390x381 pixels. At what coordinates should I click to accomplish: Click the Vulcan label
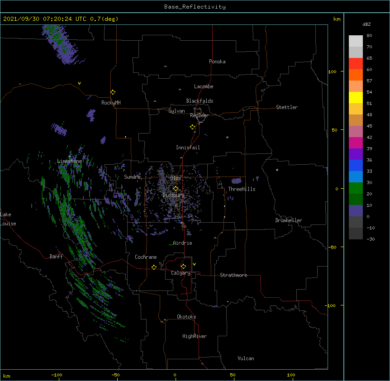coord(246,358)
